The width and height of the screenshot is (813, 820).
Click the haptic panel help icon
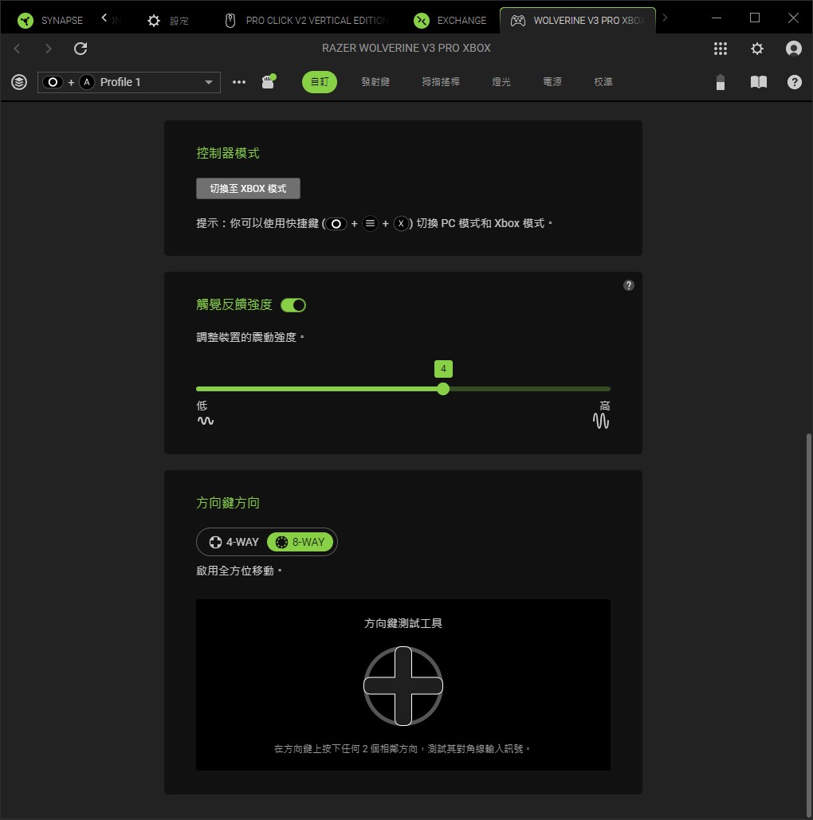[x=629, y=285]
